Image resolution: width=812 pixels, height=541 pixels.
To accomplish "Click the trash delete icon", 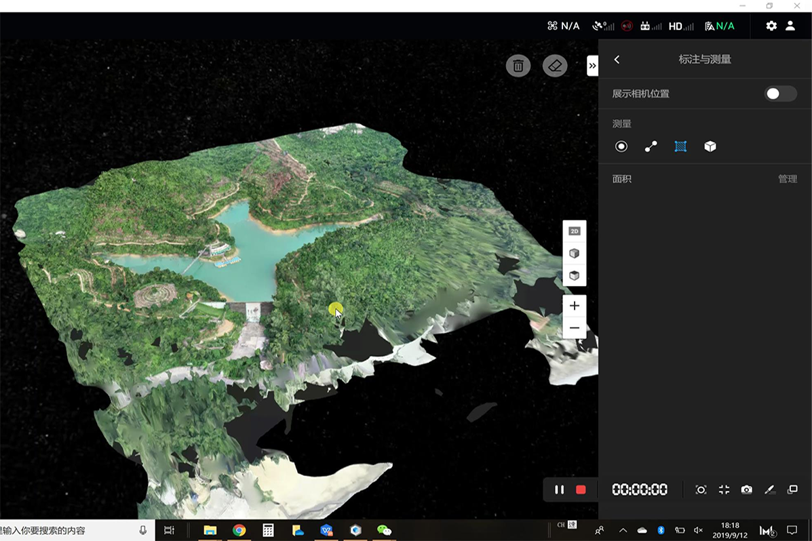I will pyautogui.click(x=518, y=66).
